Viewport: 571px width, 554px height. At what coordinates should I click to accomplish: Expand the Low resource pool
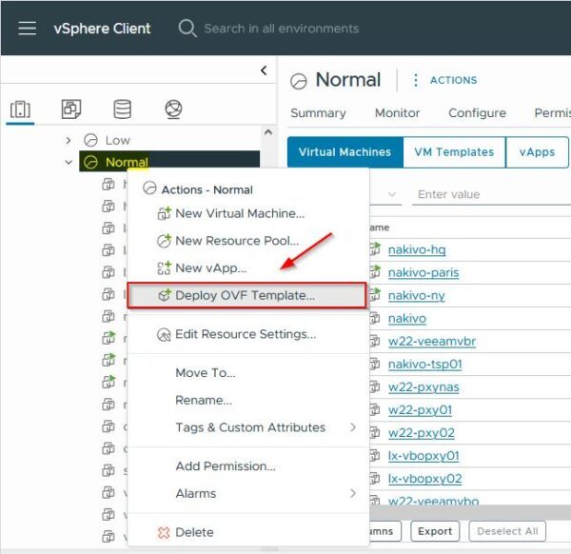(69, 140)
